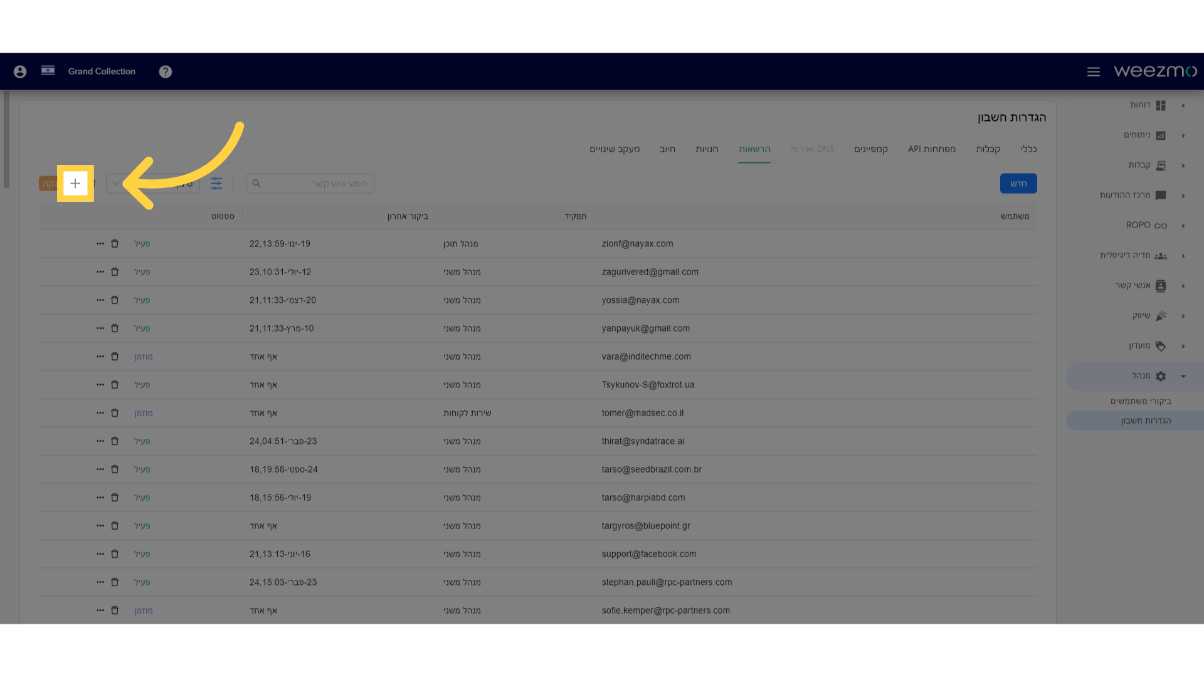The height and width of the screenshot is (677, 1204).
Task: Delete user zionf@nayax.com with trash icon
Action: coord(115,243)
